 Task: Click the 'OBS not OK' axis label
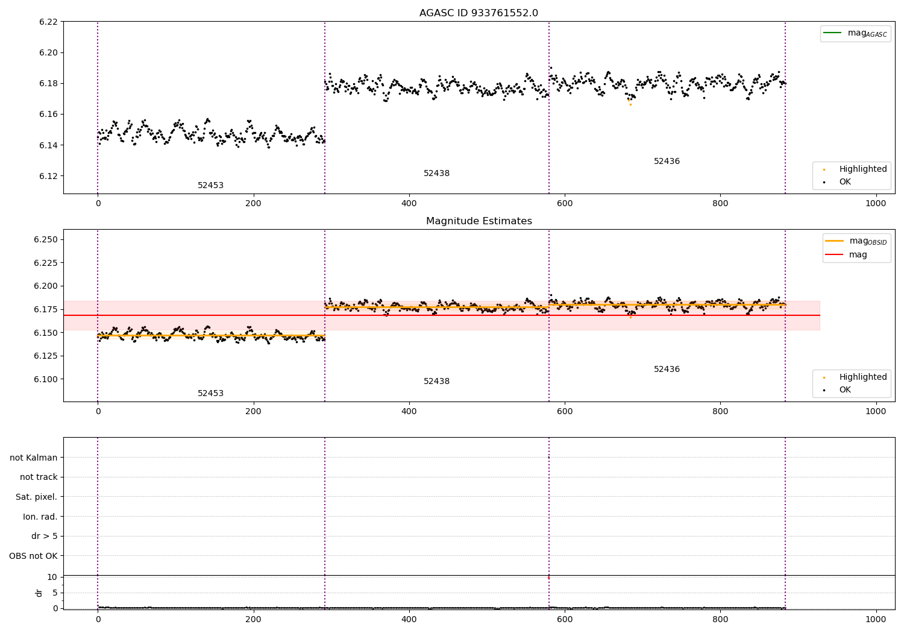(33, 556)
